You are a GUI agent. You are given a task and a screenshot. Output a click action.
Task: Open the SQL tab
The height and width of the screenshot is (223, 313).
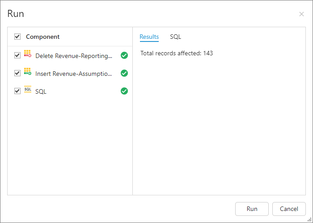click(175, 37)
